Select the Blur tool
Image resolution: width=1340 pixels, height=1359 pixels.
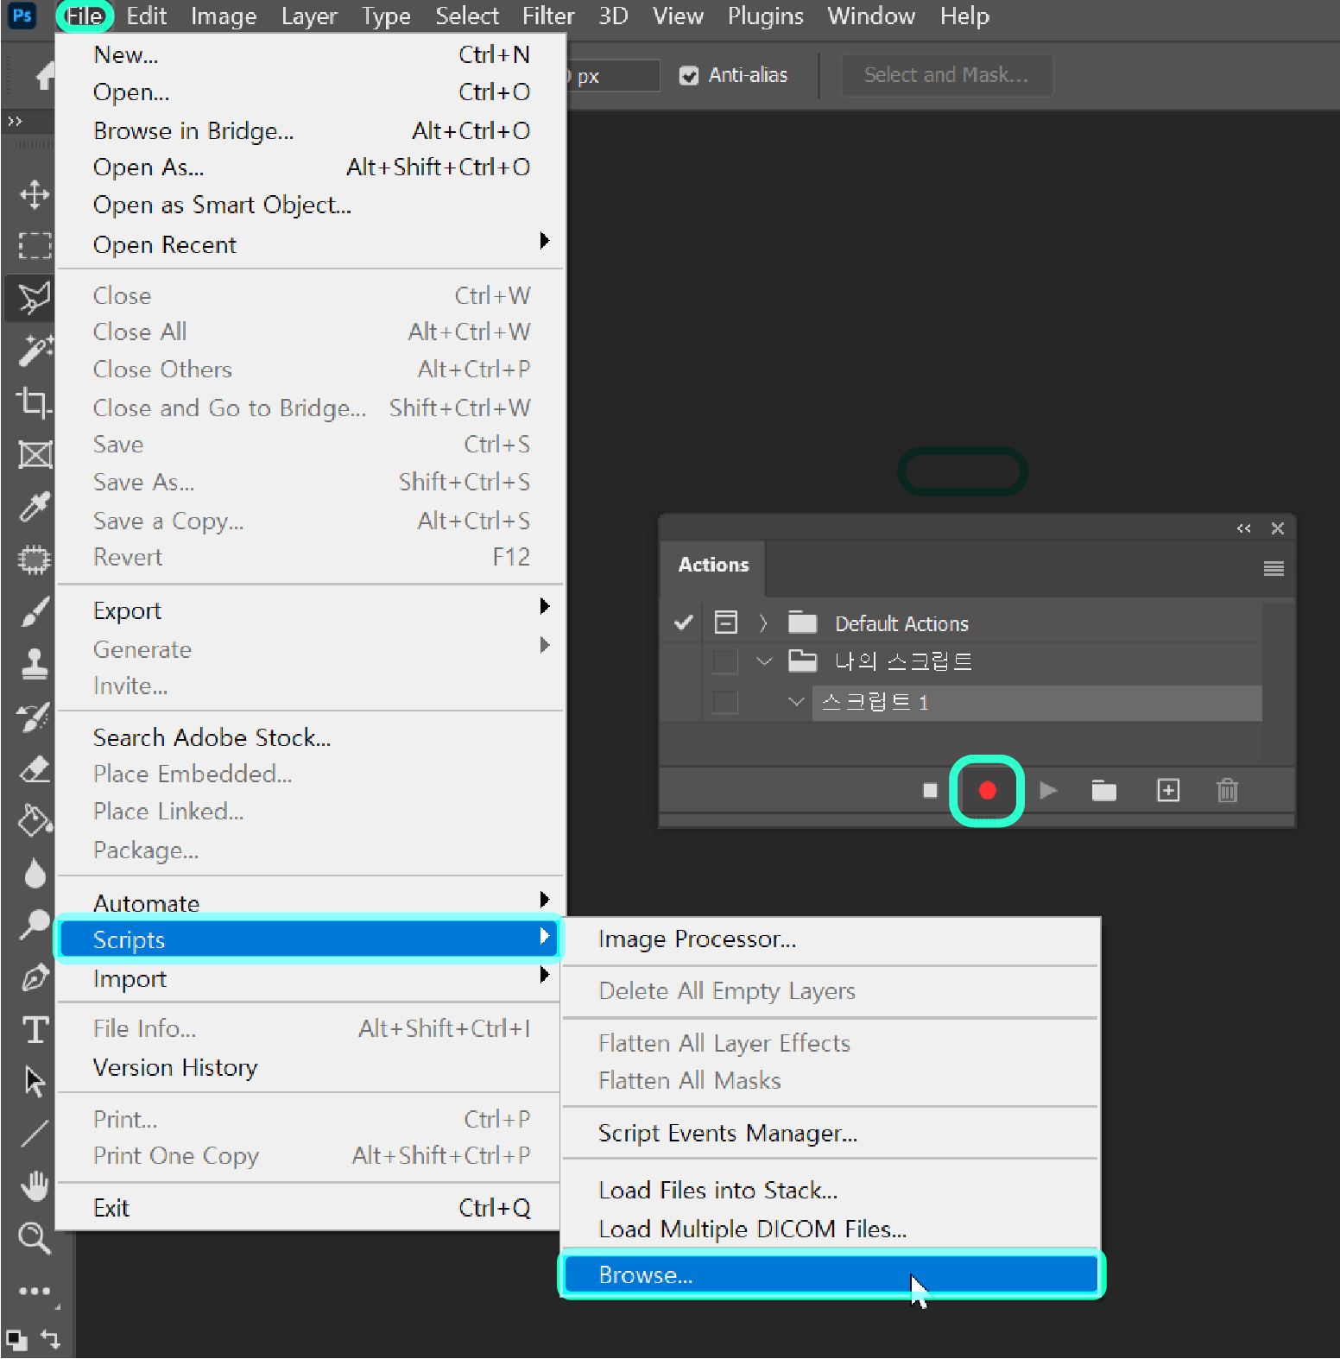click(35, 873)
